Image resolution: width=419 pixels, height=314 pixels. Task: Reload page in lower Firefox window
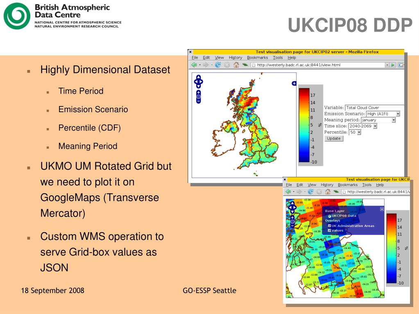[310, 192]
